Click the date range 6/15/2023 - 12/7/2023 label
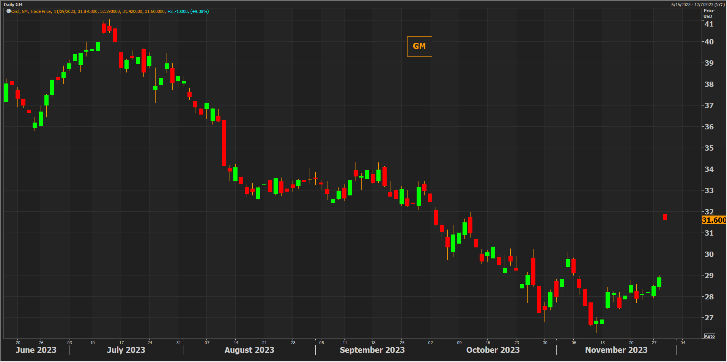The height and width of the screenshot is (362, 727). (x=698, y=5)
